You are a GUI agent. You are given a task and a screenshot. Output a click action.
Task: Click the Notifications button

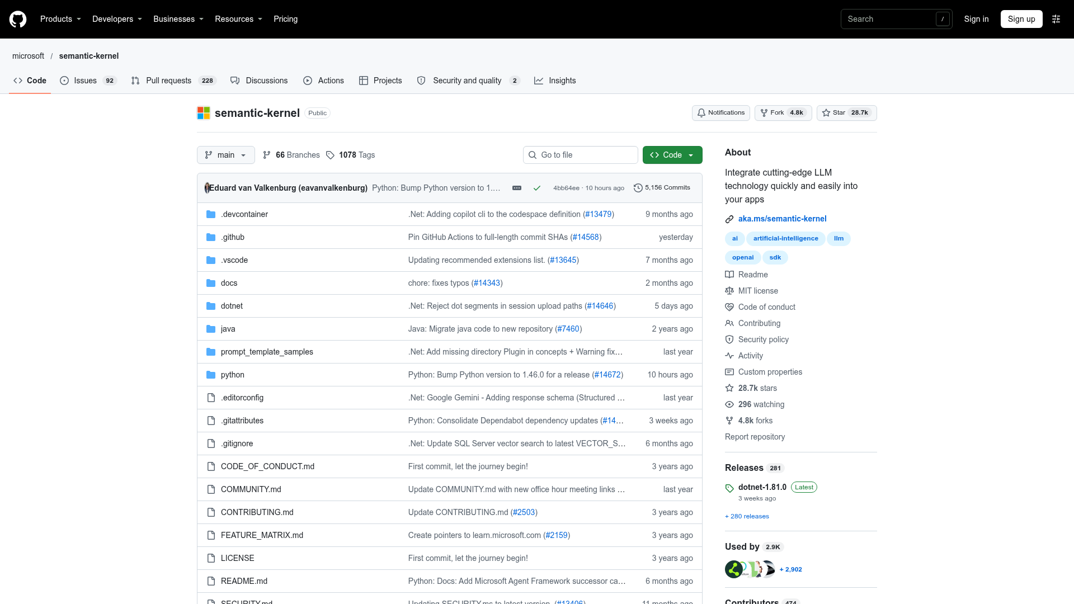coord(721,113)
